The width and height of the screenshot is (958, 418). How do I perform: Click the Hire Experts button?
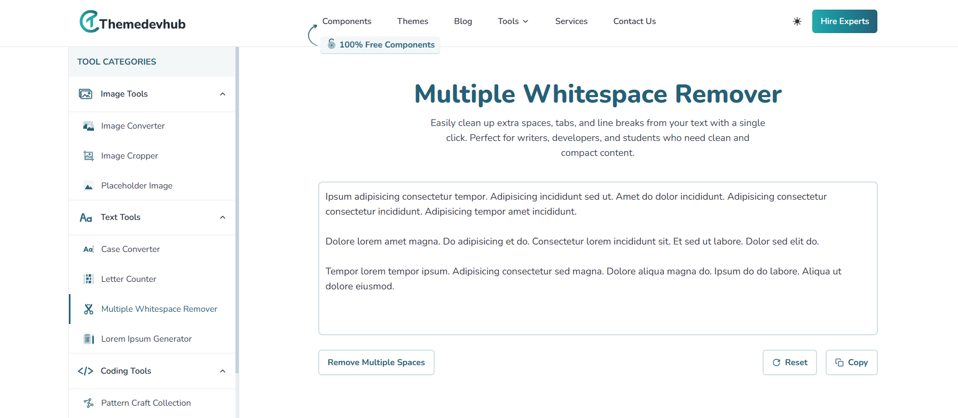pos(844,21)
